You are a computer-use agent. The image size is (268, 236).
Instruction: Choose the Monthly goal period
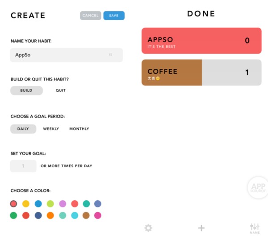pyautogui.click(x=79, y=129)
